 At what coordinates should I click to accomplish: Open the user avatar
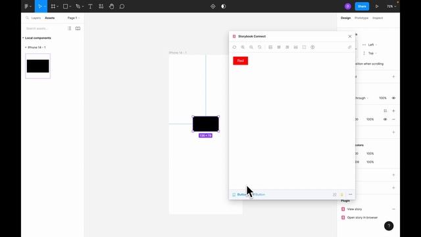coord(348,6)
